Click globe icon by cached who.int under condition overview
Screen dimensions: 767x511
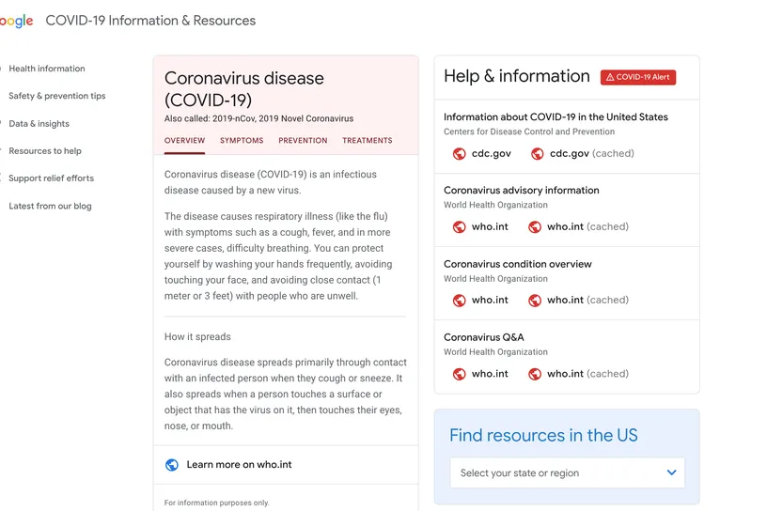tap(535, 301)
